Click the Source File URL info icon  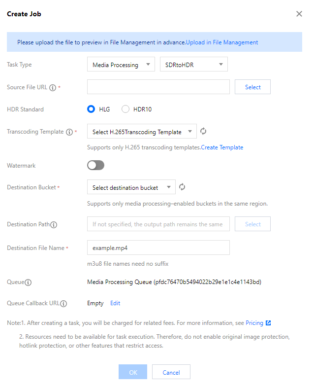53,88
